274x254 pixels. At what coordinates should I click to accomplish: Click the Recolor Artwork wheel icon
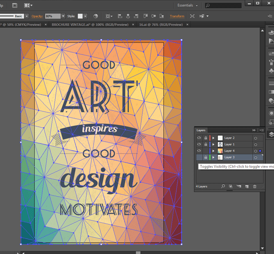pos(95,16)
